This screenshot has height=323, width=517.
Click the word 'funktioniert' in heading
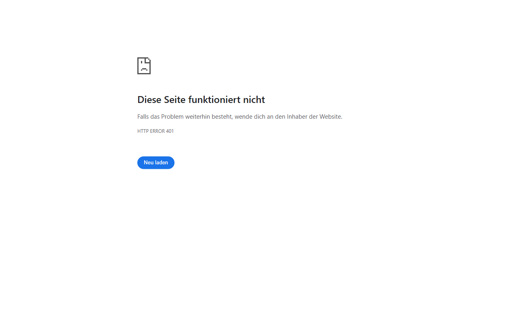pyautogui.click(x=214, y=100)
